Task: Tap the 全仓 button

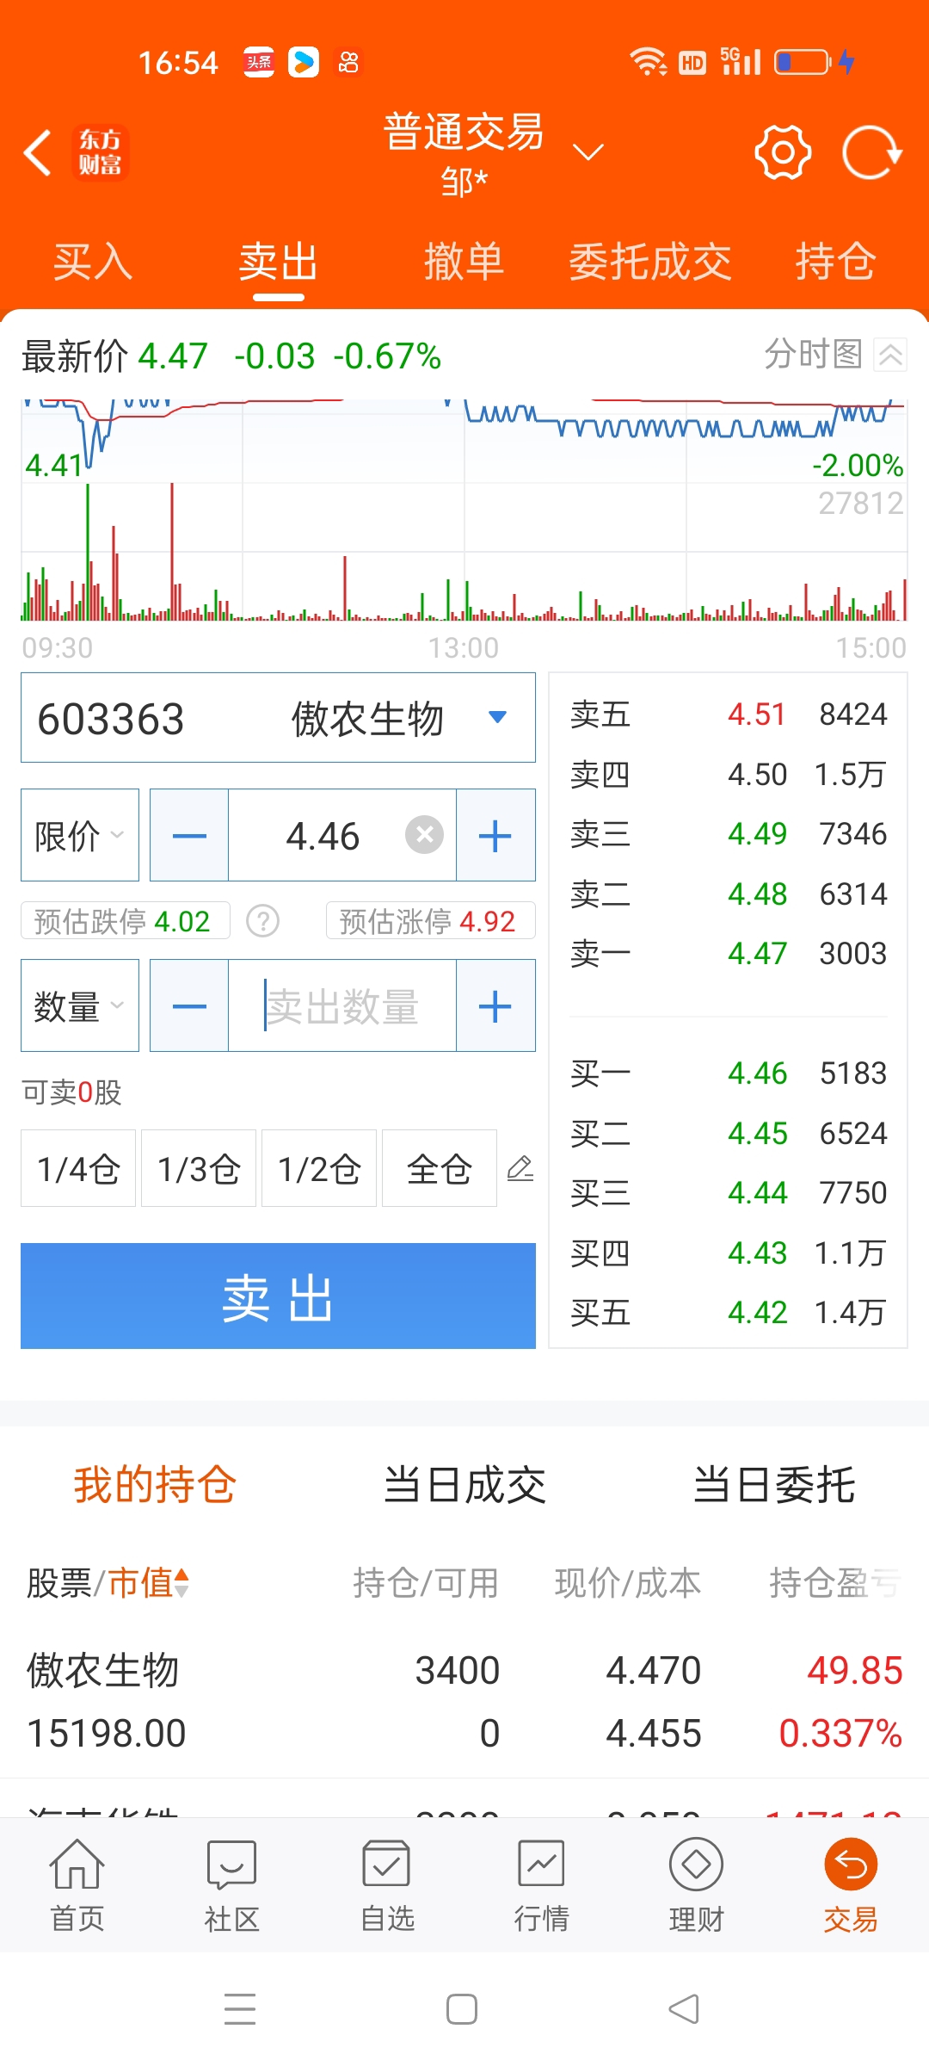Action: [x=440, y=1168]
